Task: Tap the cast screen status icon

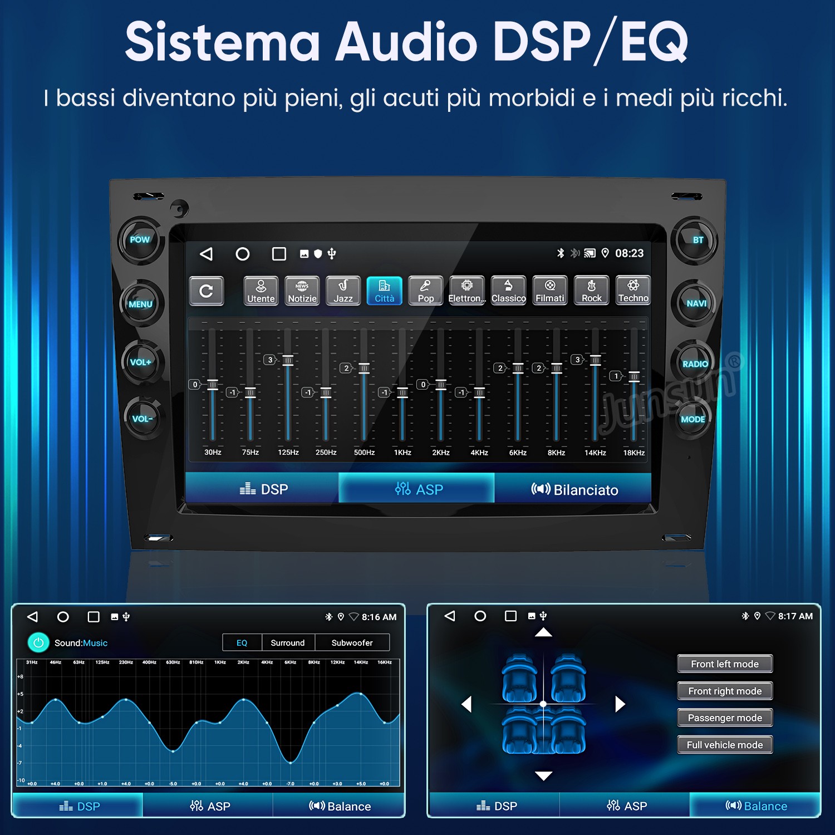Action: [x=590, y=253]
